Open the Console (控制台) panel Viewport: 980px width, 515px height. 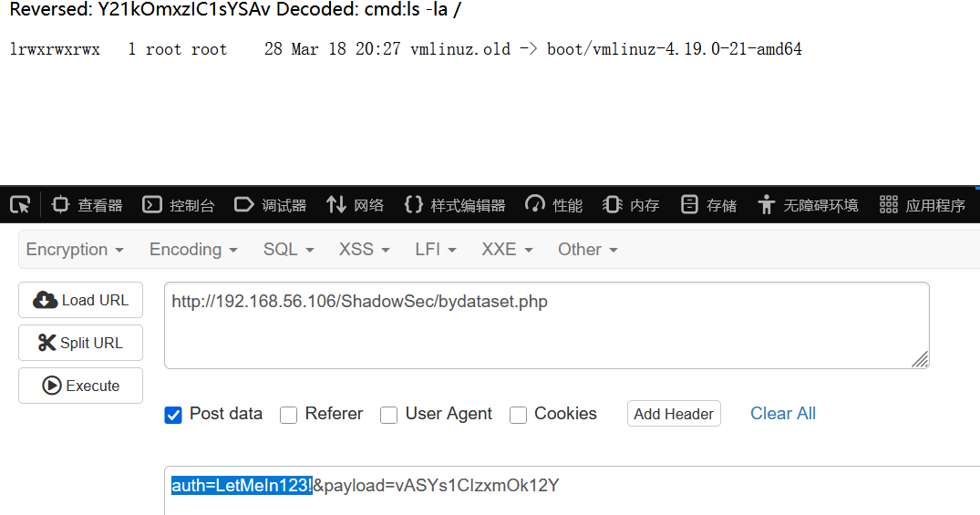click(178, 205)
